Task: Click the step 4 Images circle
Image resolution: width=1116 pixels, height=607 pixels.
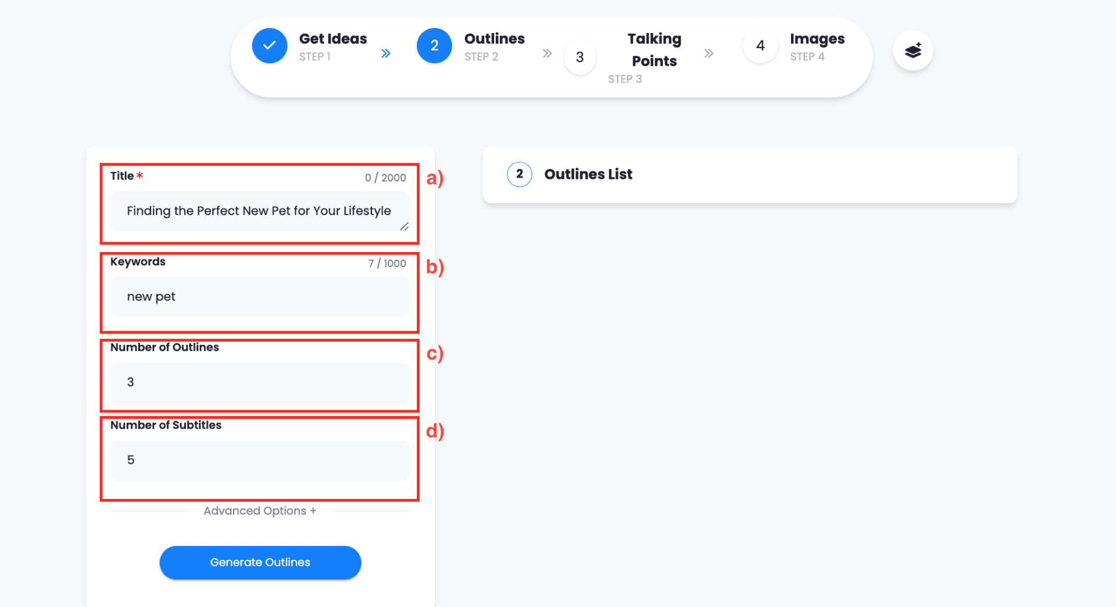Action: coord(760,45)
